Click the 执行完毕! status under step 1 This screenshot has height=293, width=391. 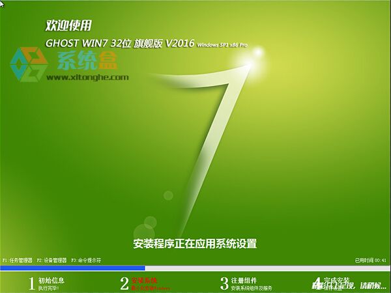(x=49, y=288)
